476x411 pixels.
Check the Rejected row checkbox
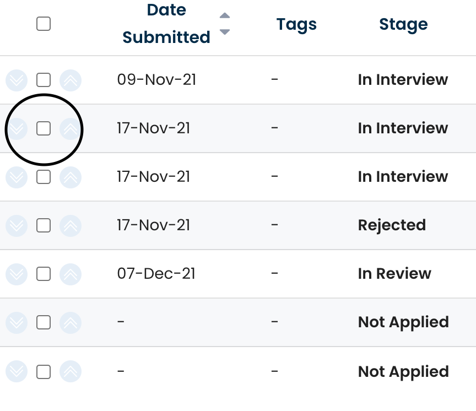coord(44,226)
